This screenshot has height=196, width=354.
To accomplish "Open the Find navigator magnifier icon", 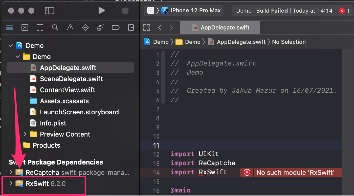I will coord(55,27).
